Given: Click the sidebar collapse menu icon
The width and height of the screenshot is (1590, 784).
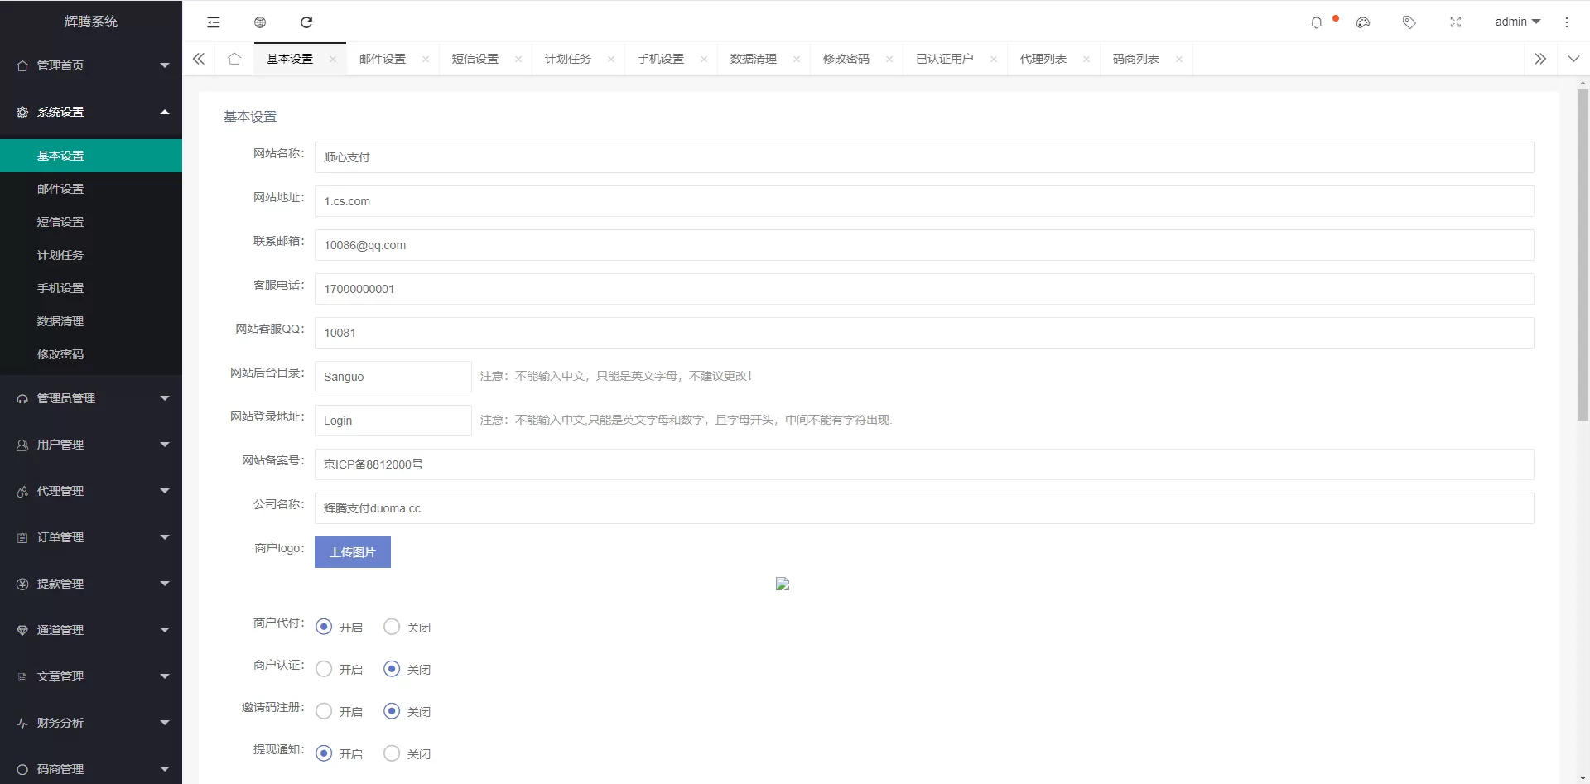Looking at the screenshot, I should point(214,22).
